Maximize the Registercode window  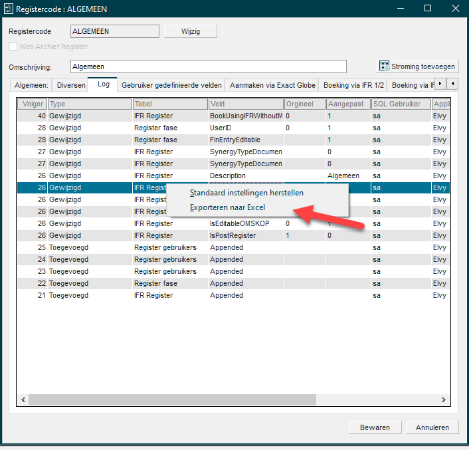point(428,9)
